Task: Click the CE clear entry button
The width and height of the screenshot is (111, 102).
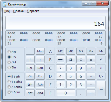Action: pyautogui.click(x=71, y=60)
